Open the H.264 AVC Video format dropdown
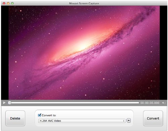Image resolution: width=168 pixels, height=131 pixels. (x=82, y=121)
